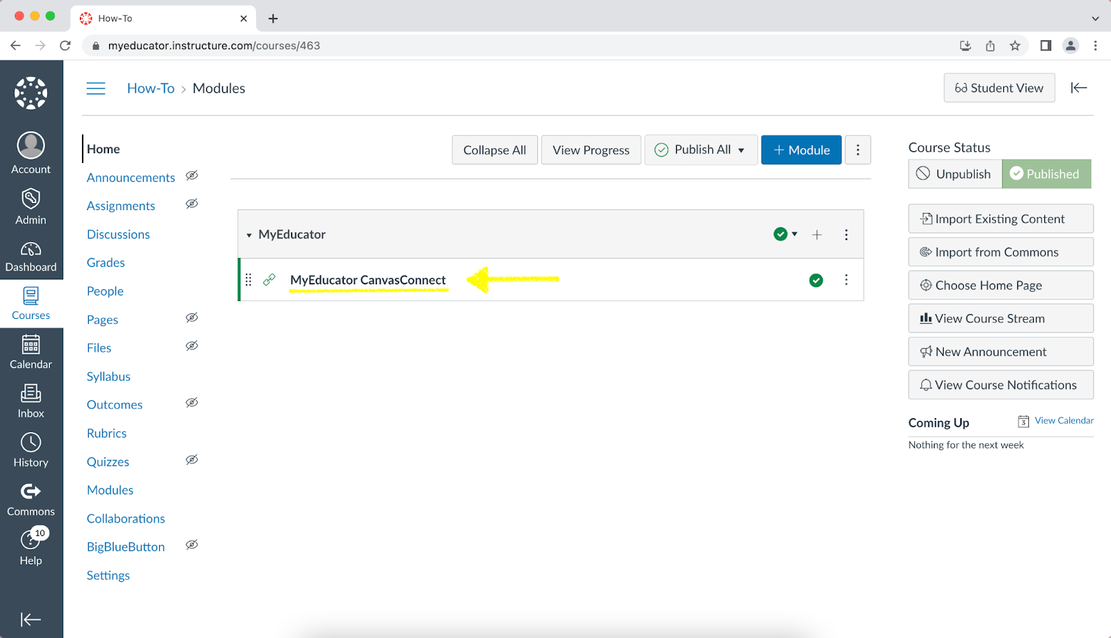Enter Student View

999,88
